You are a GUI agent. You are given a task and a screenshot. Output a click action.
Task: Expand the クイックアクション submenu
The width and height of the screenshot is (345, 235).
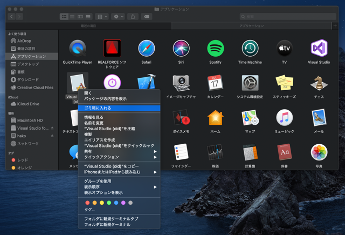[x=119, y=157]
